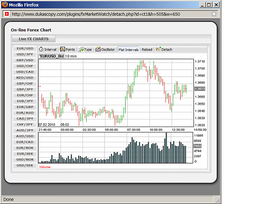Load the AUD/USD chart

click(25, 136)
